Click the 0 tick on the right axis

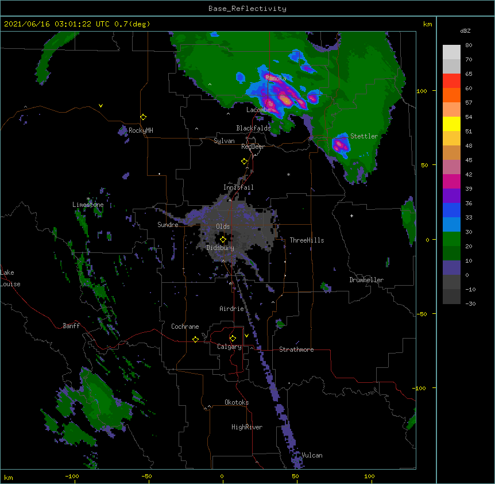[427, 240]
